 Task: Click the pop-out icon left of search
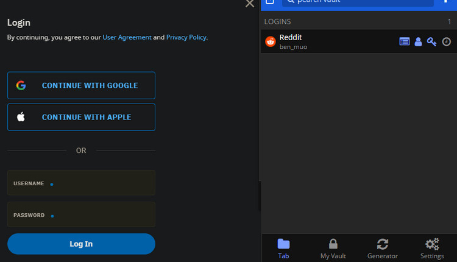[270, 2]
